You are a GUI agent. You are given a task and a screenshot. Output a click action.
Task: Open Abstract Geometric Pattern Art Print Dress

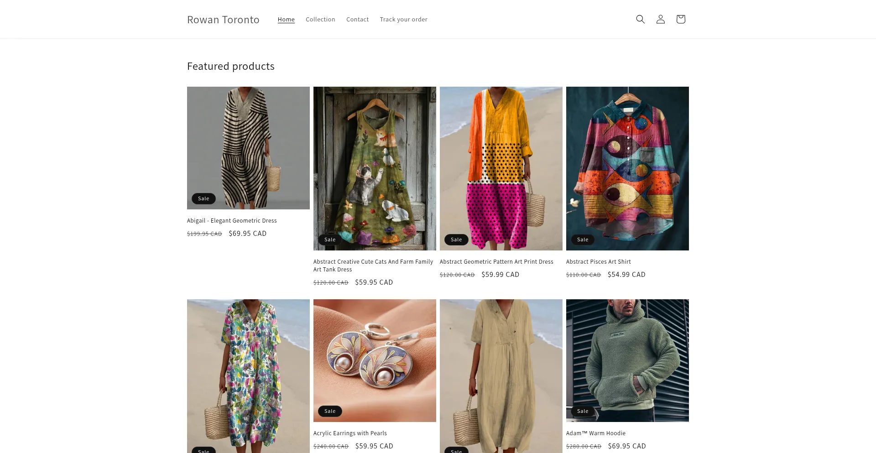tap(496, 262)
